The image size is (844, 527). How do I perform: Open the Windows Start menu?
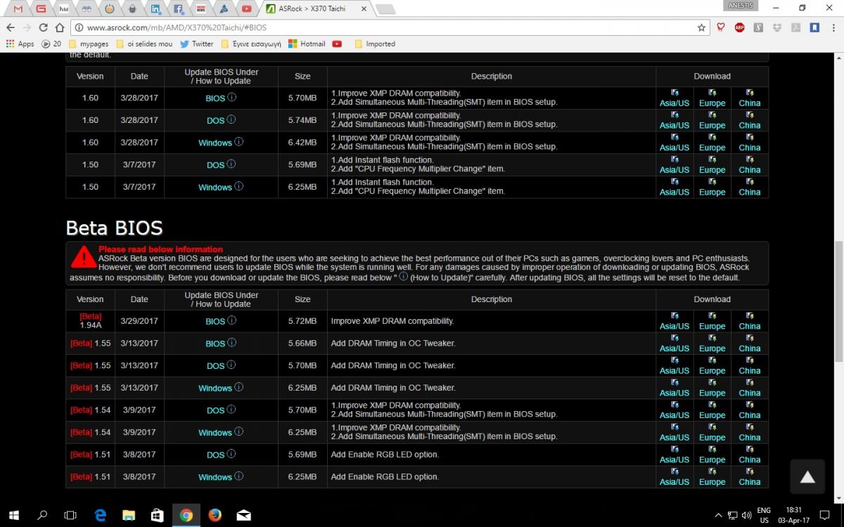tap(14, 515)
